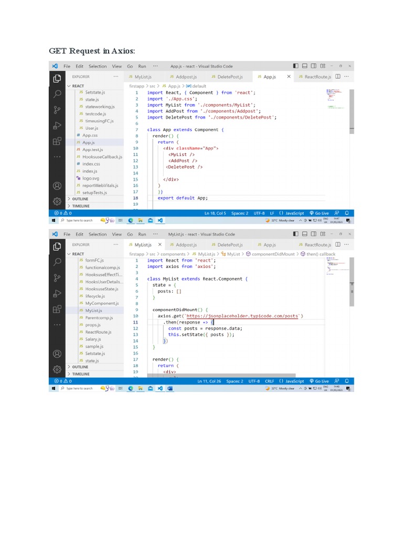
Task: Open Accounts icon in the top VS Code window
Action: (x=57, y=186)
